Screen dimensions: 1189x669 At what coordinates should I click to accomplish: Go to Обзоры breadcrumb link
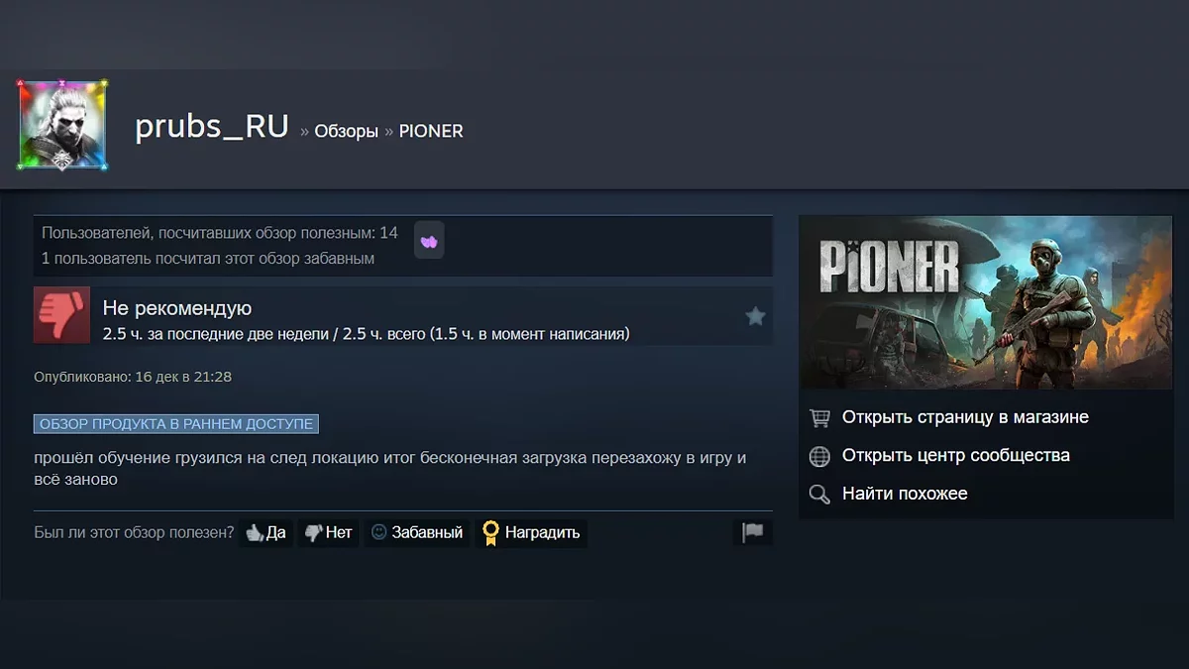click(x=346, y=131)
